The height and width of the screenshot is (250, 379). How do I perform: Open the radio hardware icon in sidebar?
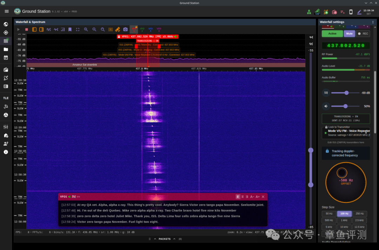6,70
